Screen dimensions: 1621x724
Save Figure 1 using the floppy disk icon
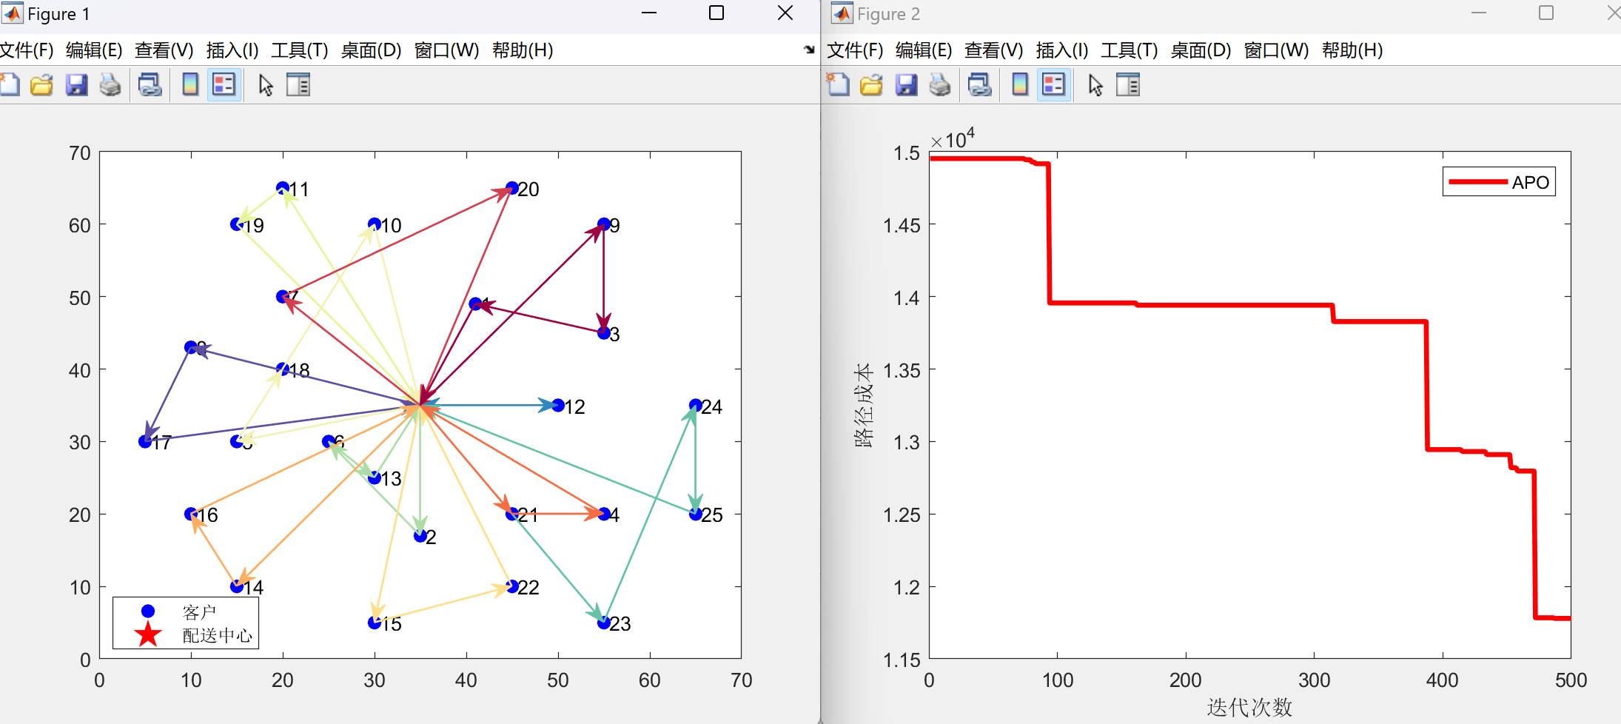76,85
